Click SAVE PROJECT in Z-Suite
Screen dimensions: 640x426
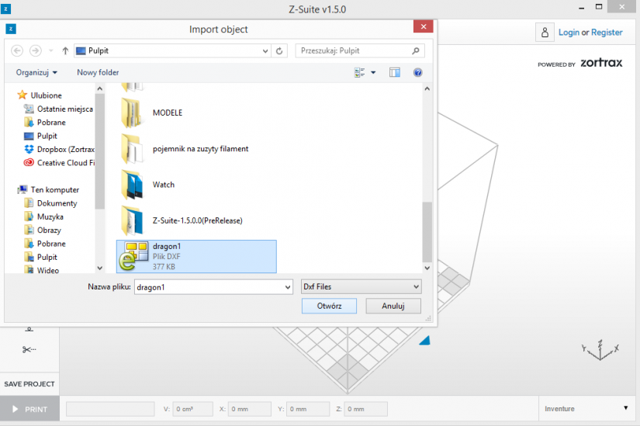click(29, 384)
